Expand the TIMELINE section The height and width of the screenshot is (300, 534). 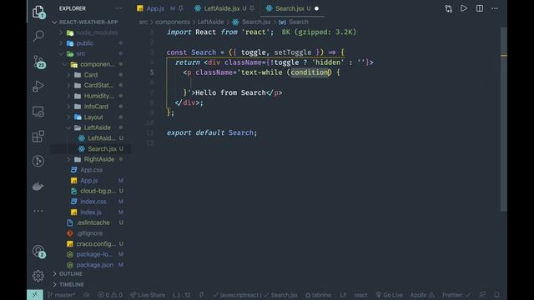click(72, 284)
